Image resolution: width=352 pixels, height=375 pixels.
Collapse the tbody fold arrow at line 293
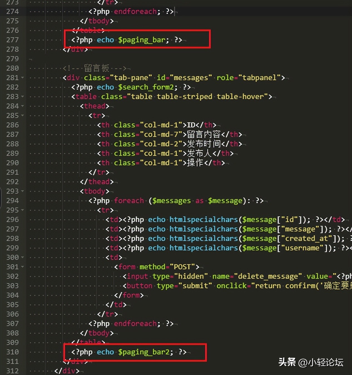click(x=23, y=191)
